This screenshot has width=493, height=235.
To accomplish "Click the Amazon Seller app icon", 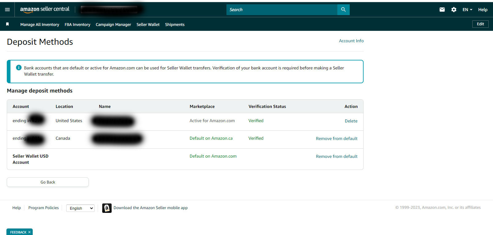I will 107,208.
